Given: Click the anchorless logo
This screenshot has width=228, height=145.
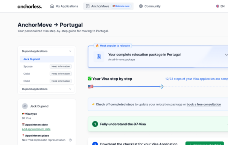Looking at the screenshot, I should 30,6.
